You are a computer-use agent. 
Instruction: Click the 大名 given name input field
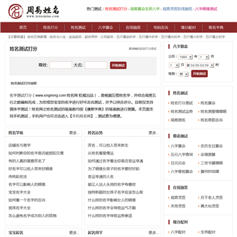tap(96, 65)
